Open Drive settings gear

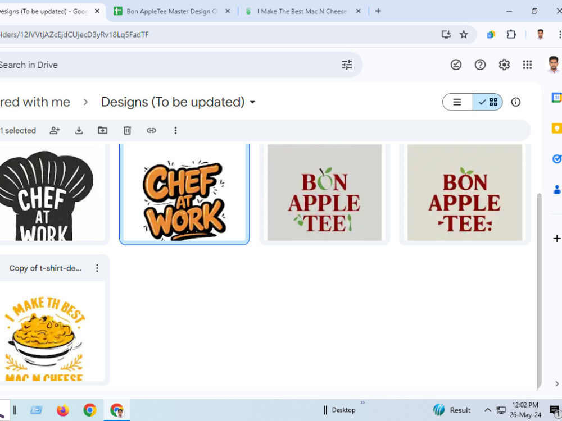click(x=504, y=65)
